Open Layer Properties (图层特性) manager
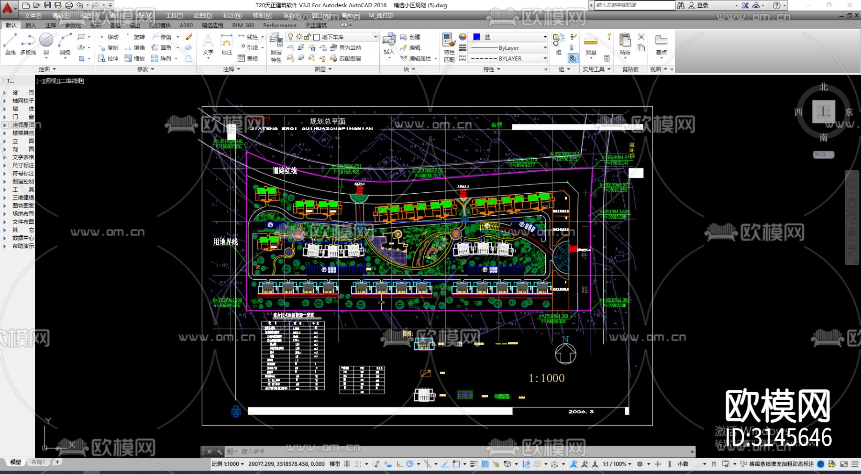861x474 pixels. tap(276, 48)
